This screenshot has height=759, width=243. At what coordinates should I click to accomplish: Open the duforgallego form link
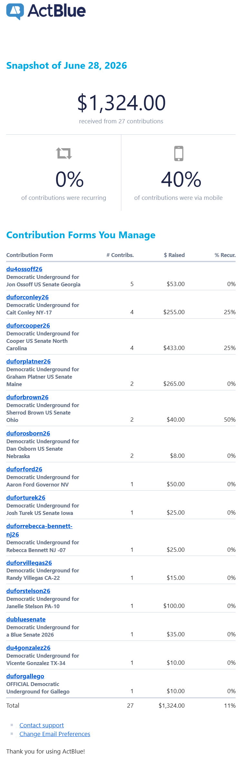click(25, 676)
